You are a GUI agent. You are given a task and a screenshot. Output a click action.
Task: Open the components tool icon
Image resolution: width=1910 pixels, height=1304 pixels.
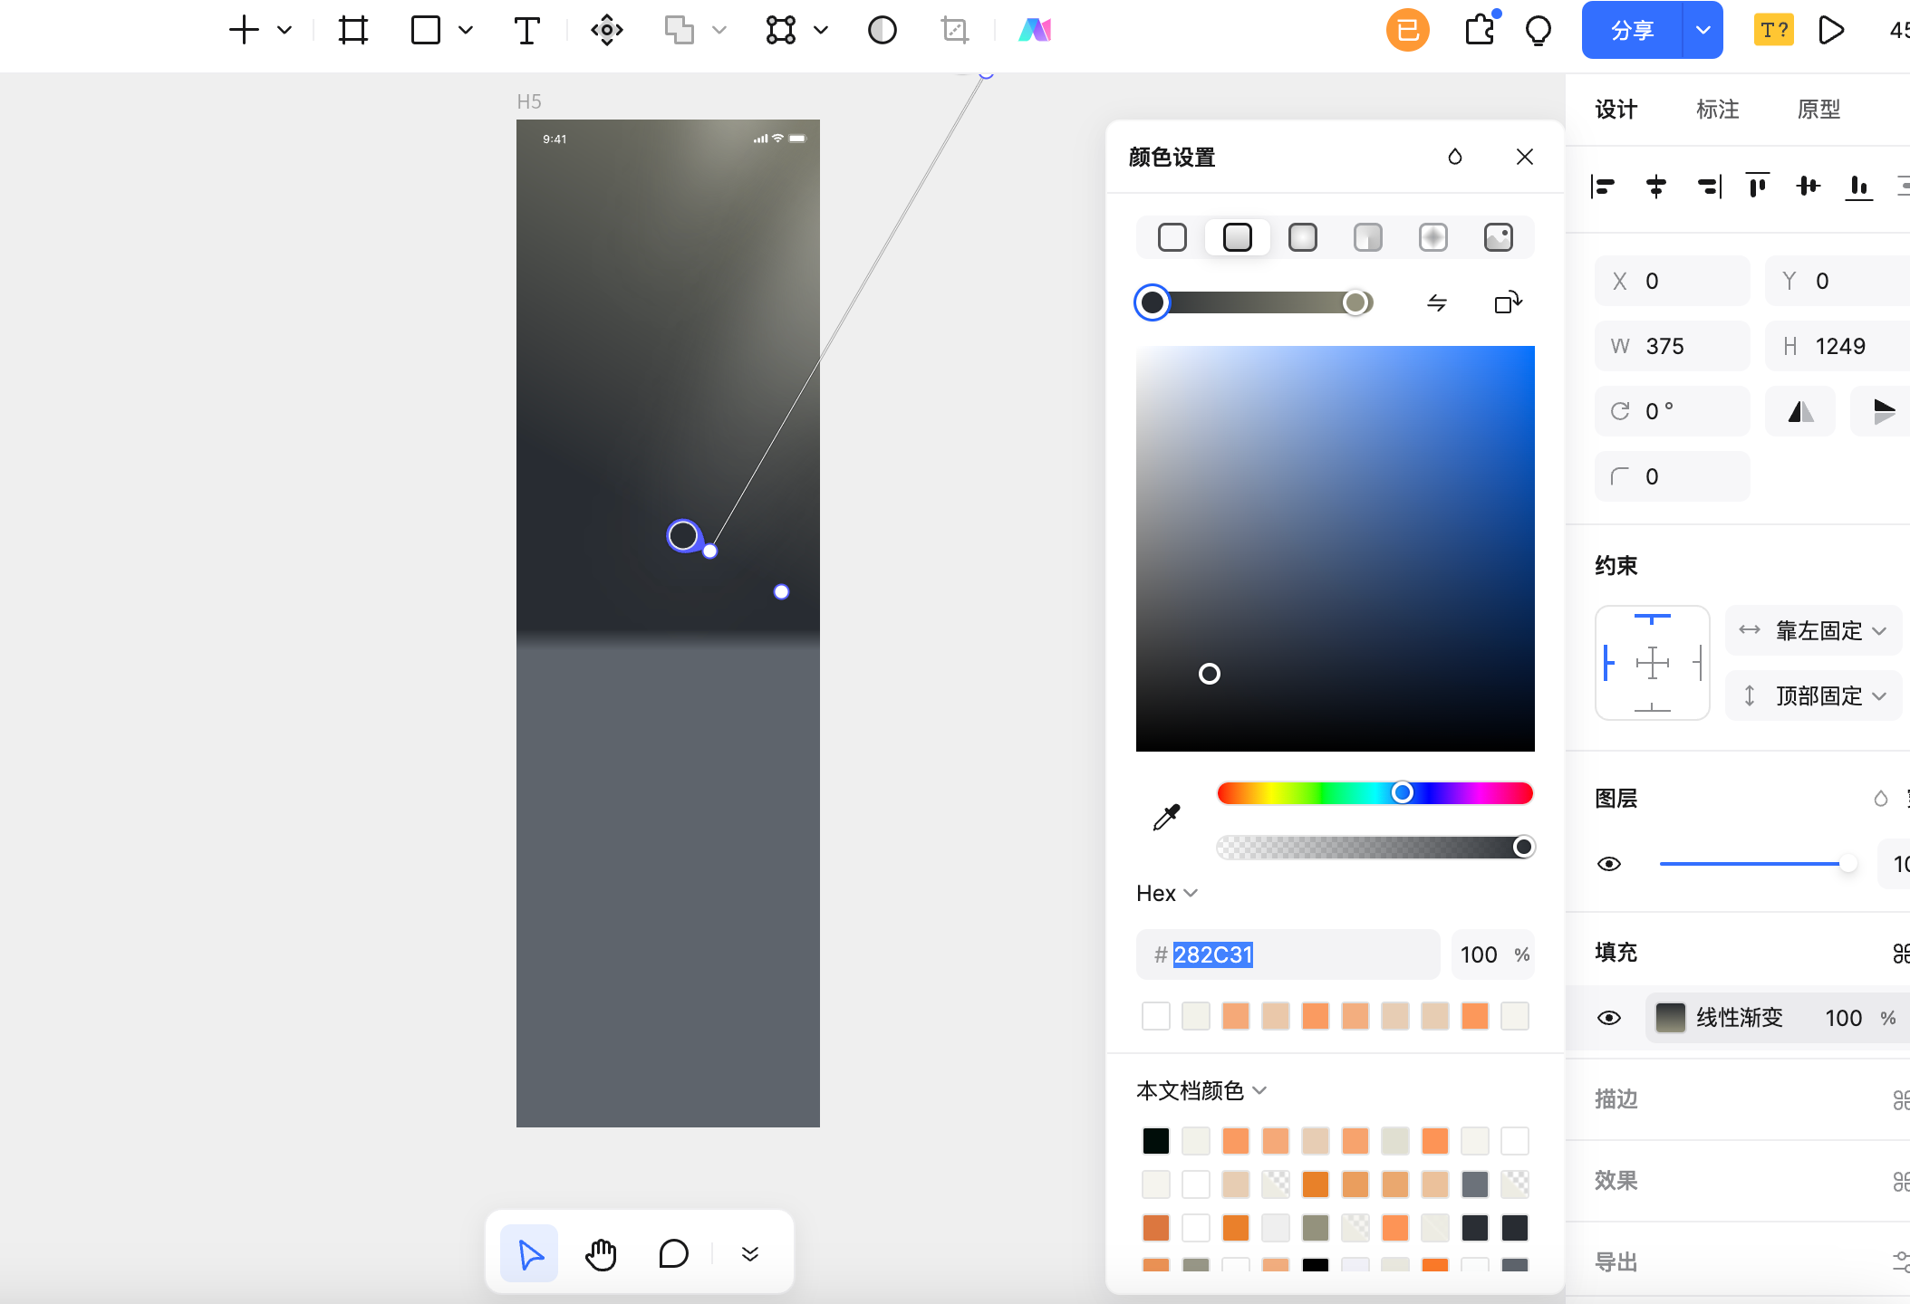coord(606,30)
